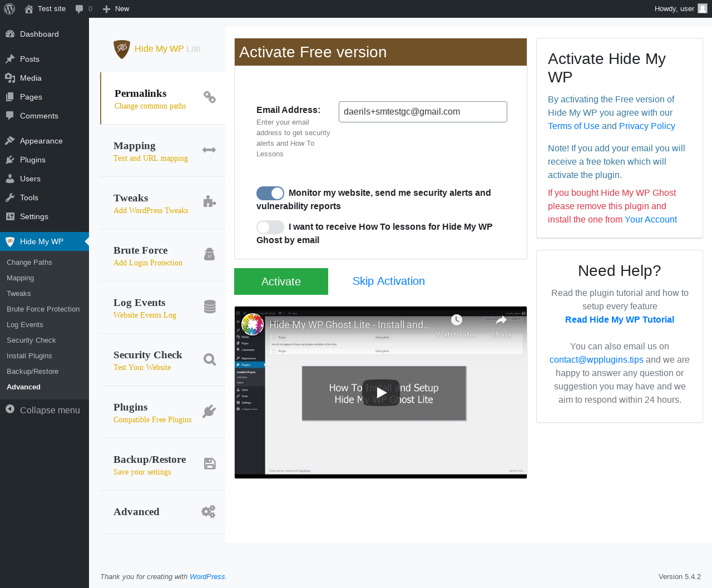Click the Brute Force hacker icon
The width and height of the screenshot is (712, 588).
point(210,254)
